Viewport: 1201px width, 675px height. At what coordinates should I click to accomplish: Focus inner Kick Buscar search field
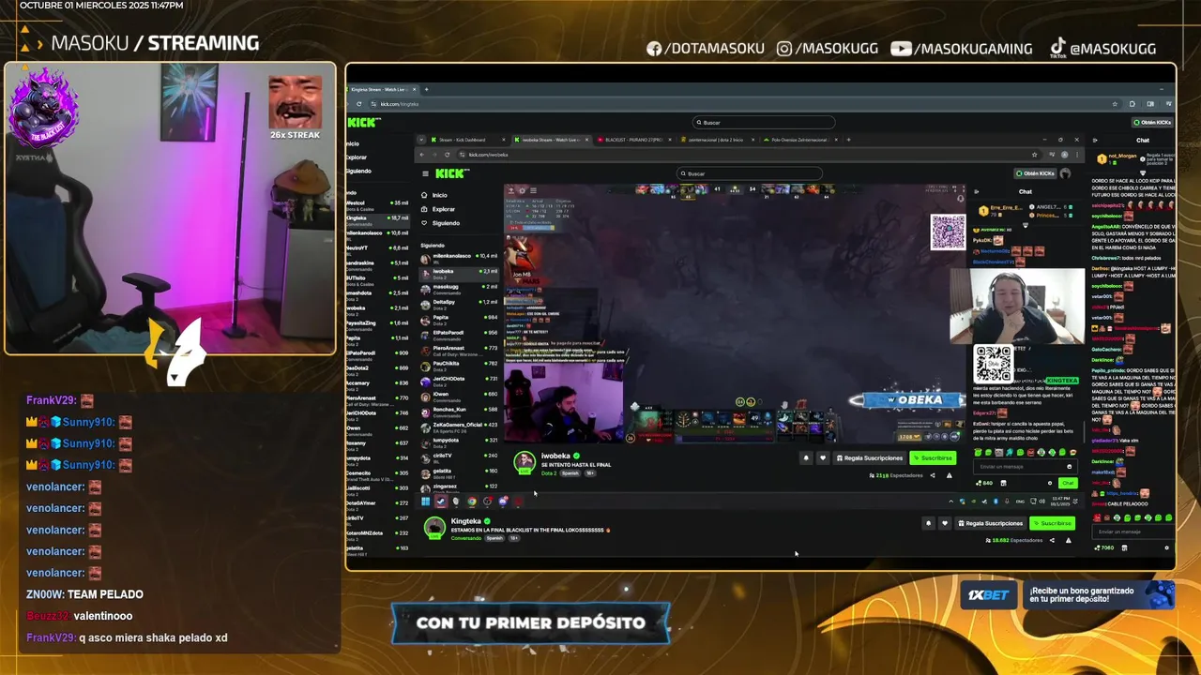(x=750, y=173)
